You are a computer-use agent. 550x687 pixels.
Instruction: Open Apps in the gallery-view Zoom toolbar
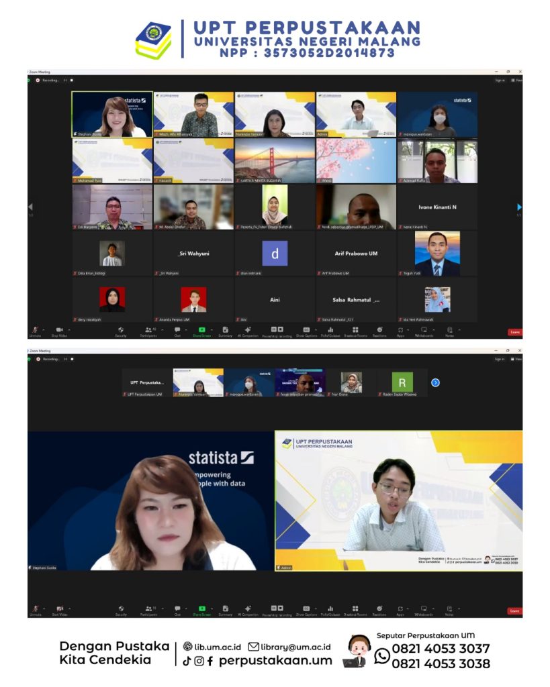pos(400,331)
